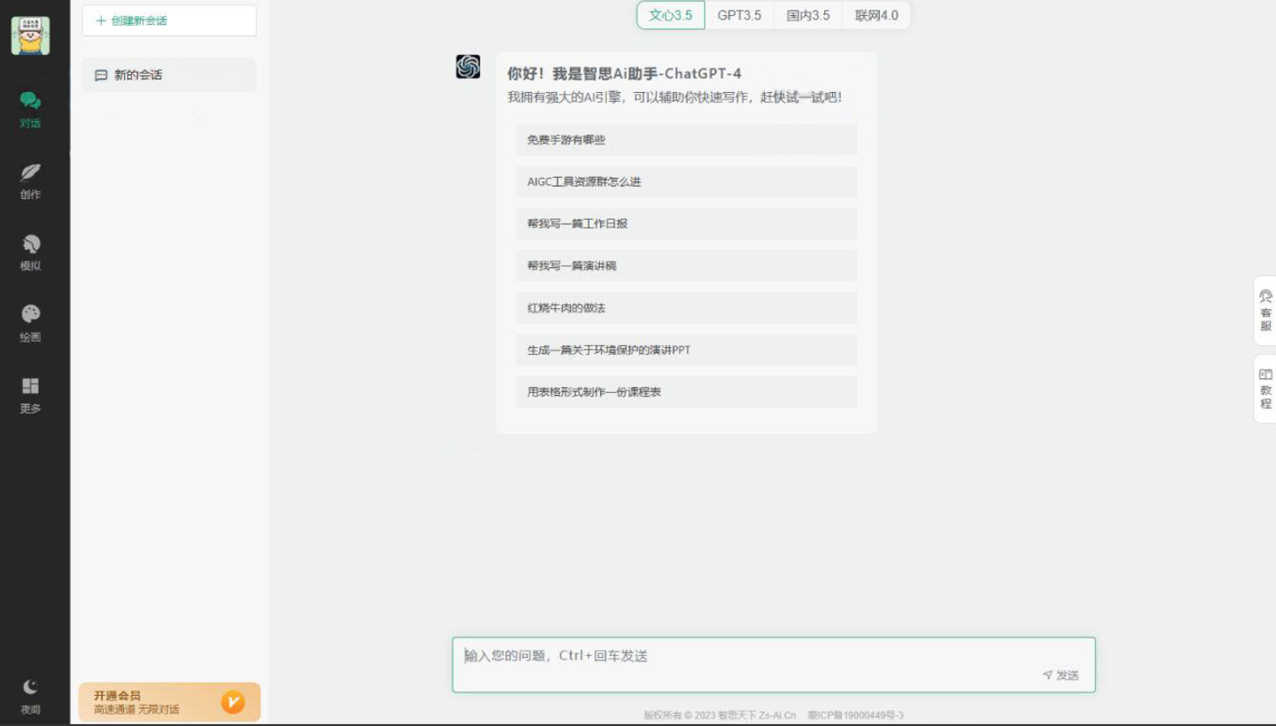Choose suggestion 红烧牛肉的做法
Screen dimensions: 1276x726
(686, 308)
